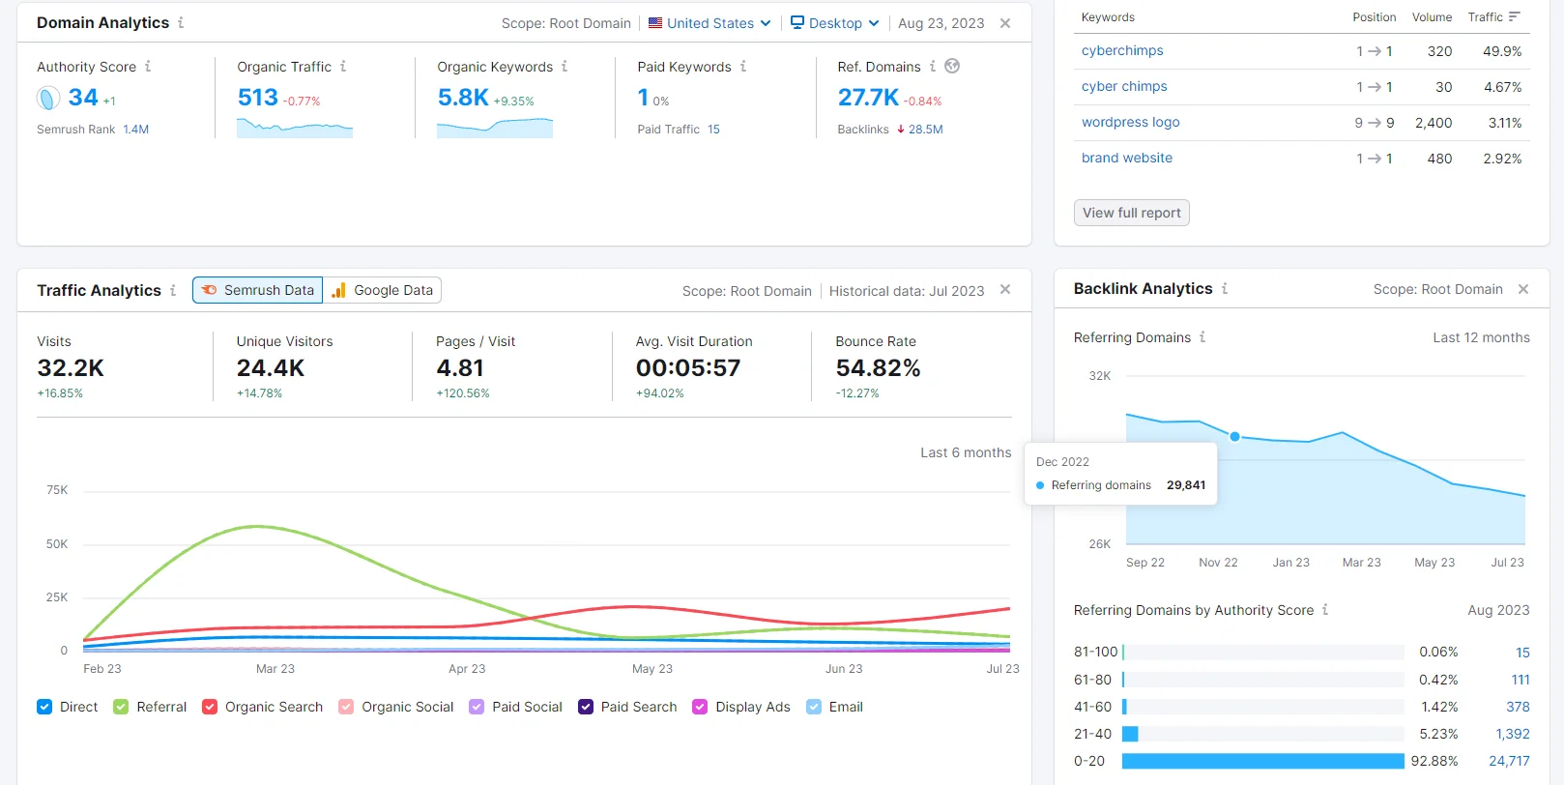Open Desktop device dropdown

point(835,23)
